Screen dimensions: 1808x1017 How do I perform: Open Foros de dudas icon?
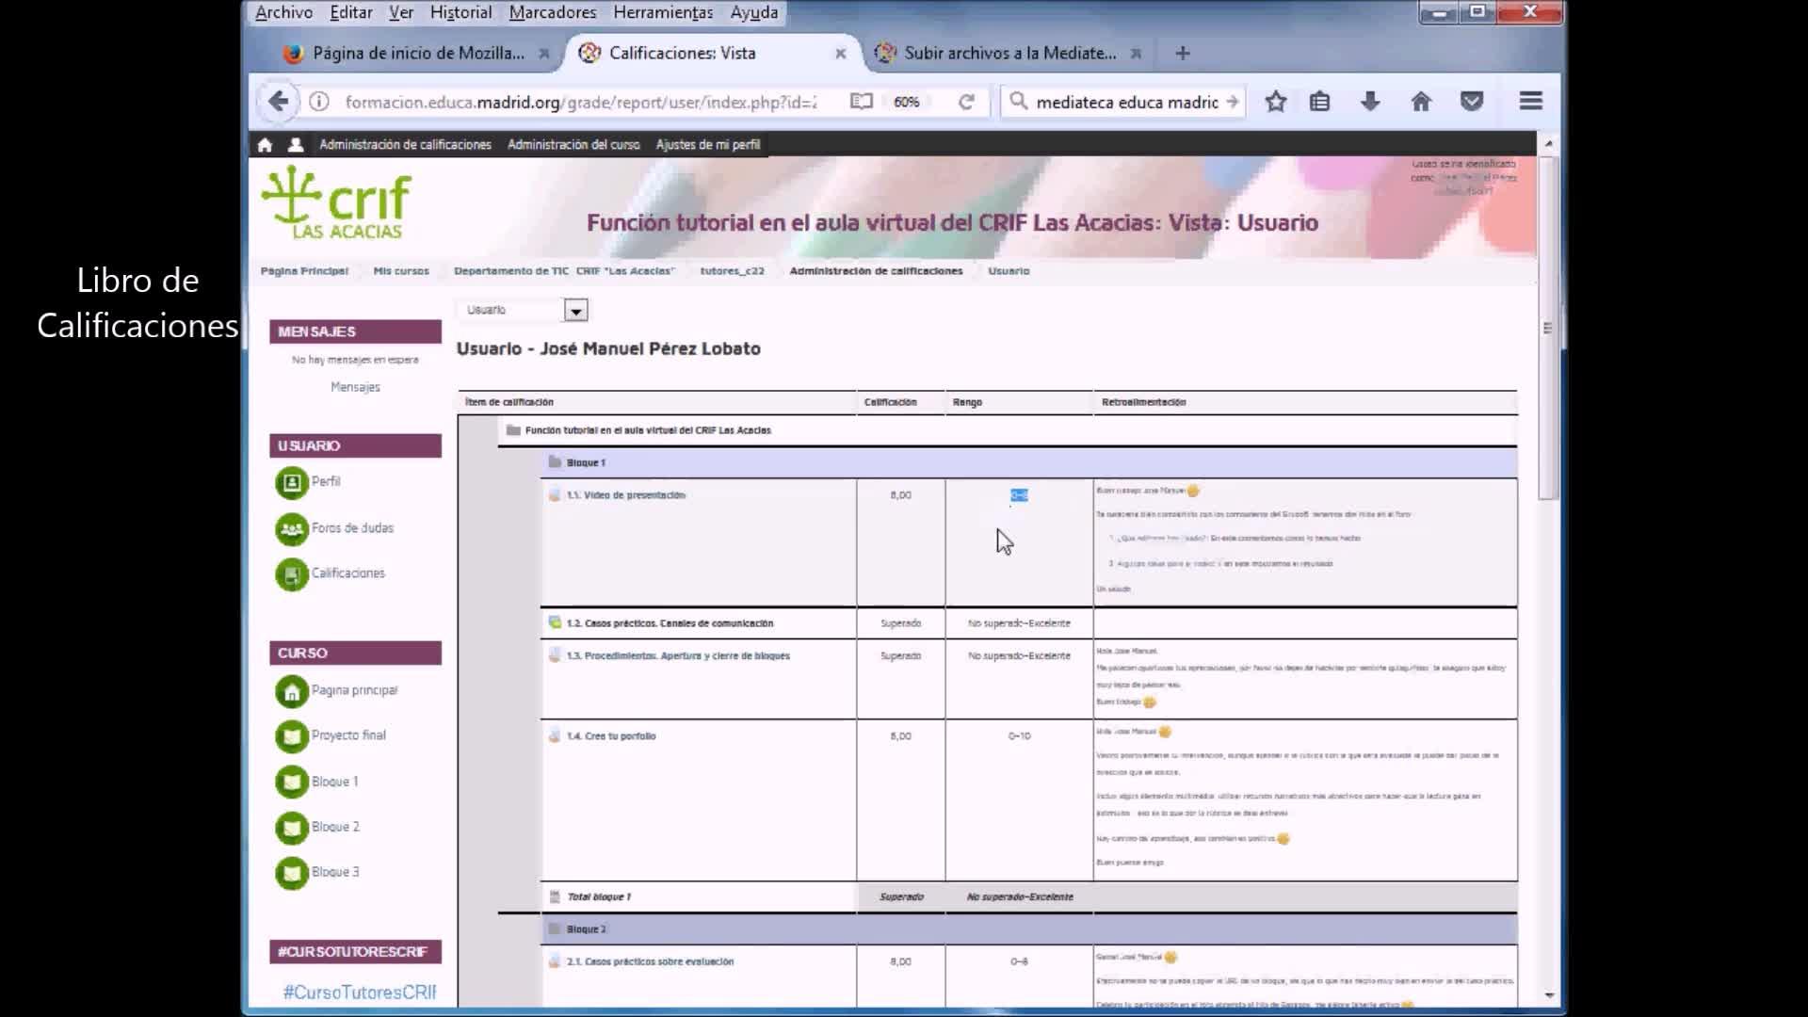point(292,529)
